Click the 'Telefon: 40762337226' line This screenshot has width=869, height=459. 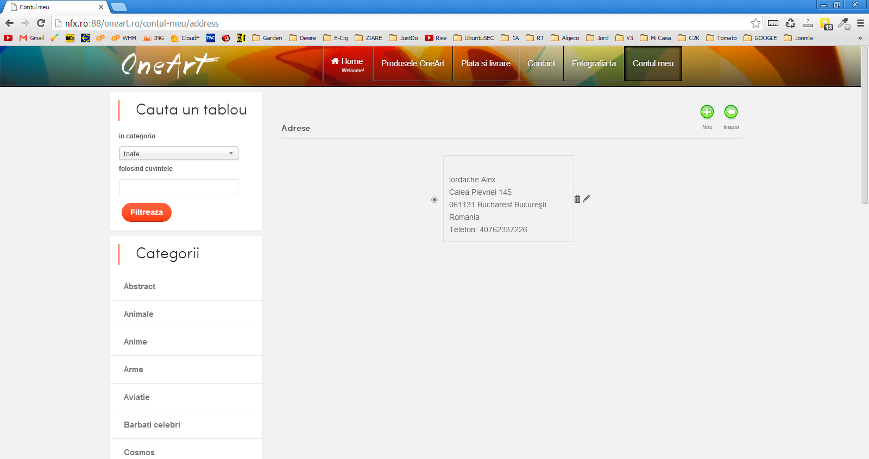coord(488,229)
